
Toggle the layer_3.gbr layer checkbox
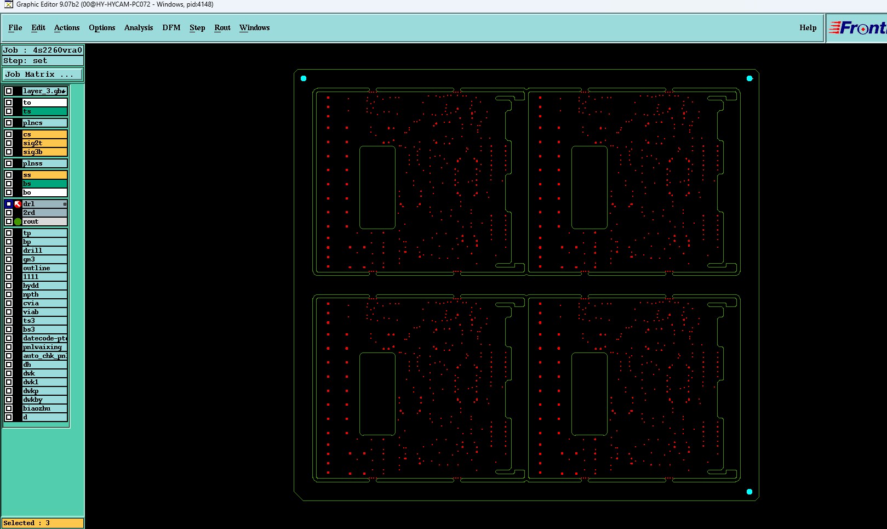[x=9, y=91]
